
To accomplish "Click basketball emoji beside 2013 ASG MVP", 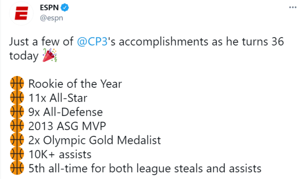I will coord(17,126).
